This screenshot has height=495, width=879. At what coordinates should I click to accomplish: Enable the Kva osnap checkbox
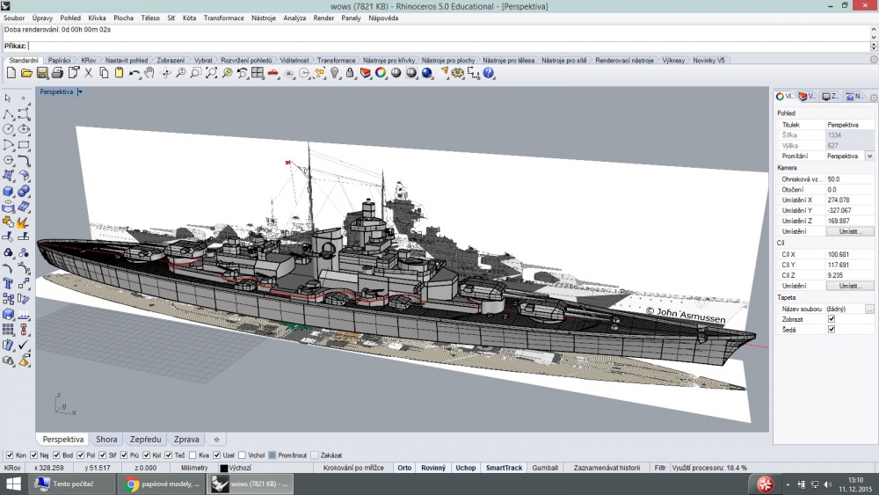[x=193, y=455]
